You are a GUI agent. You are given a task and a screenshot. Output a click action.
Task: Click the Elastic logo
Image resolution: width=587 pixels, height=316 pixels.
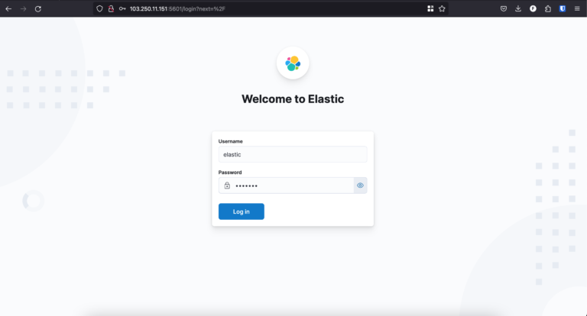(293, 63)
